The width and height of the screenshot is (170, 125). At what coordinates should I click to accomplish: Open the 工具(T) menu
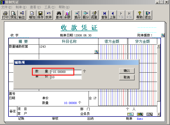point(50,7)
